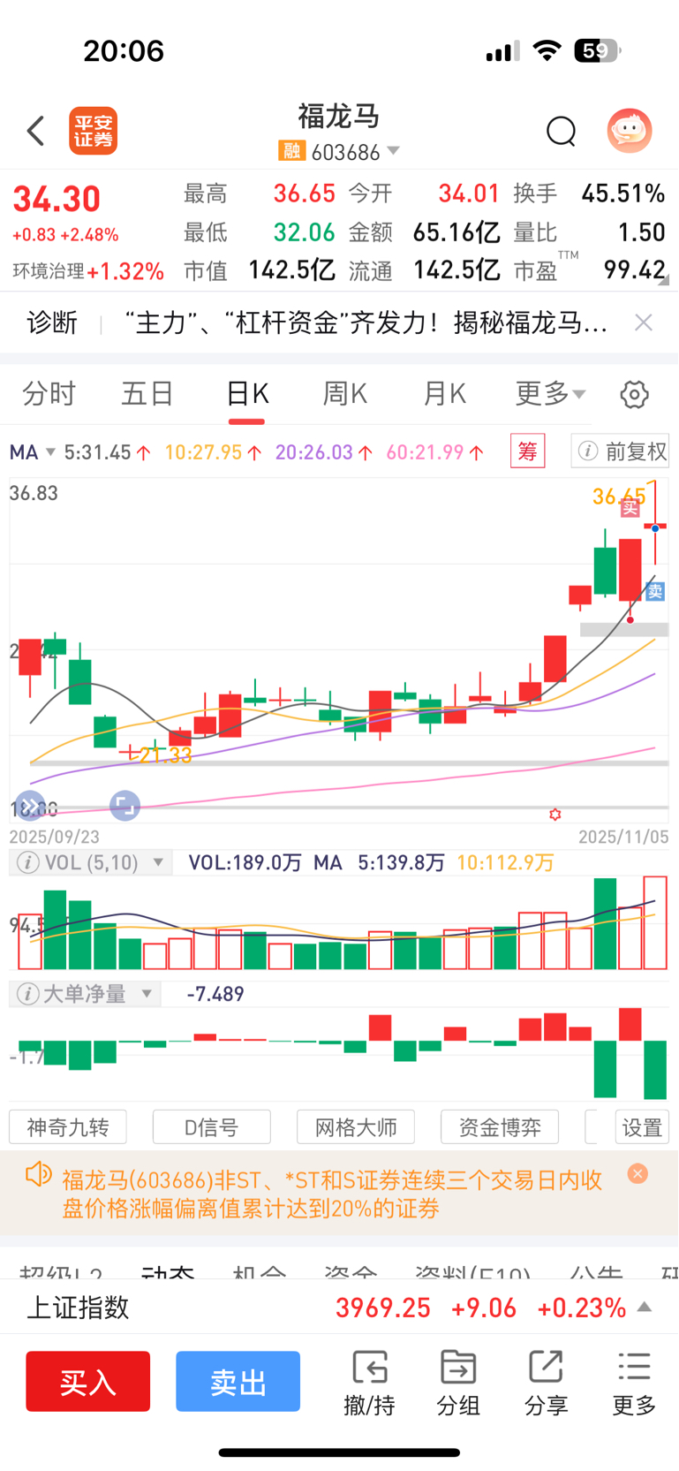Switch to the 周K chart tab
The height and width of the screenshot is (1471, 679).
pos(345,393)
